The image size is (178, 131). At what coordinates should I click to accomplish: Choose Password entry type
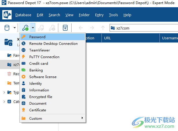coord(53,37)
